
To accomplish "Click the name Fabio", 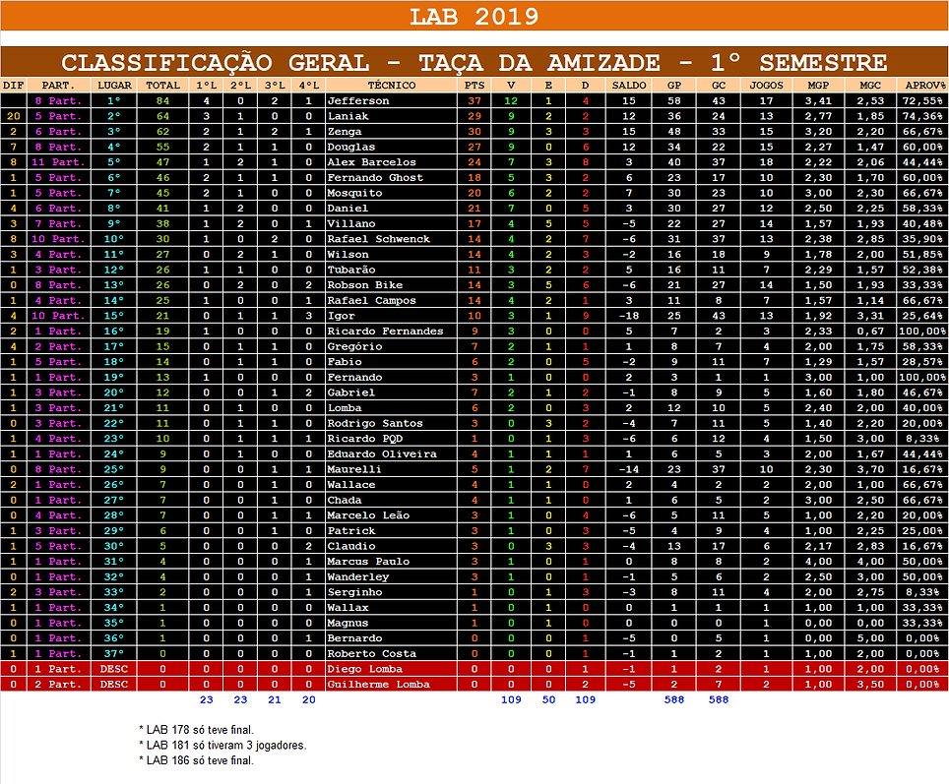I will [x=345, y=362].
